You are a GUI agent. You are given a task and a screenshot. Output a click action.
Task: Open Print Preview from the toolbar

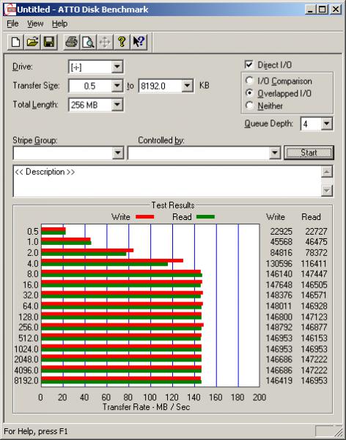click(x=88, y=42)
